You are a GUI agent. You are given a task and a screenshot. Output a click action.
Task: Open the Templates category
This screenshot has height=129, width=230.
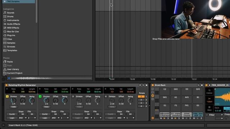pyautogui.click(x=12, y=51)
